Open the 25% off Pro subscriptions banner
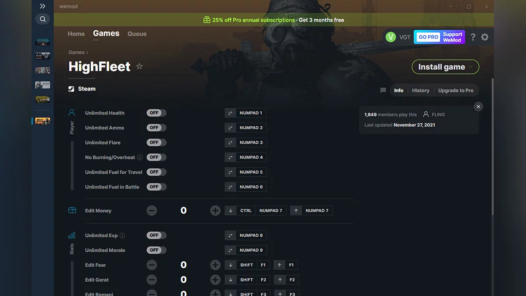526x296 pixels. pyautogui.click(x=274, y=20)
